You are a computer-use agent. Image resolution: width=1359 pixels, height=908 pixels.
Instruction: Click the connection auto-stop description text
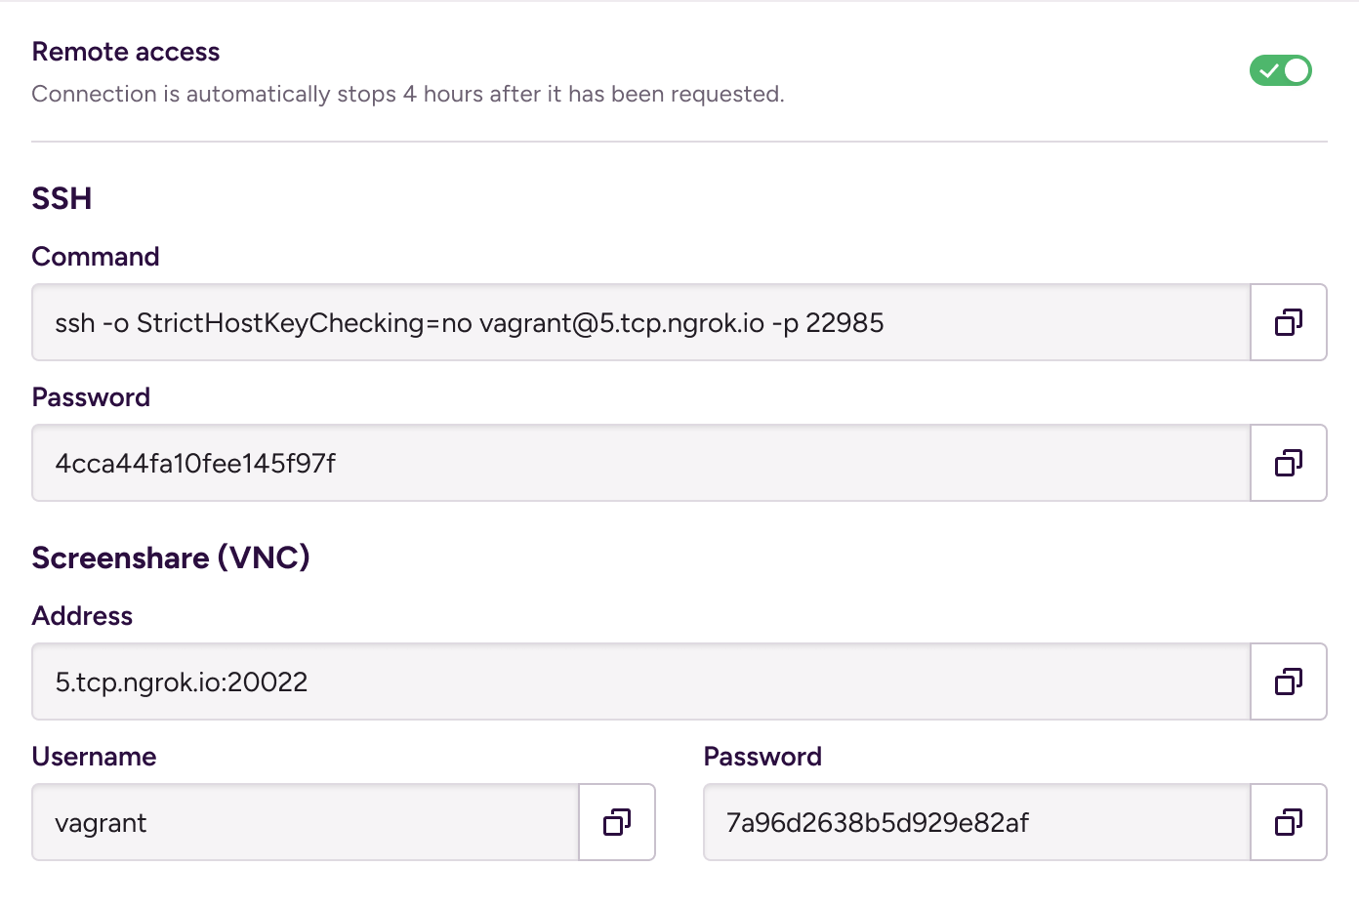click(408, 94)
